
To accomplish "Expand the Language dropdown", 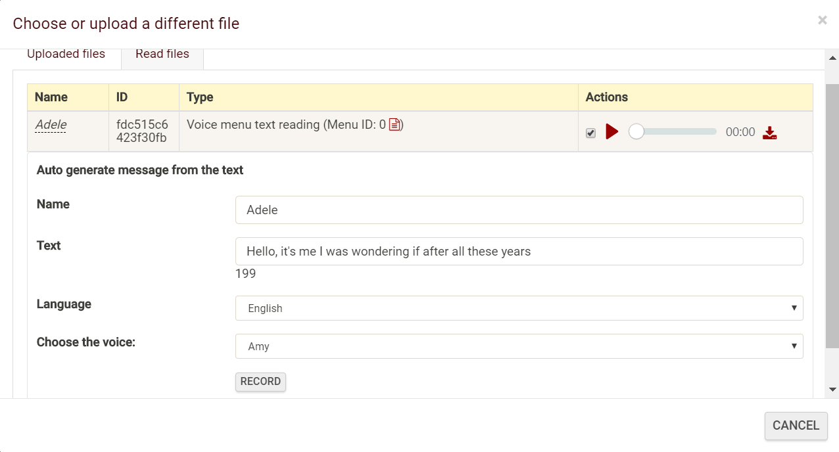I will pyautogui.click(x=519, y=308).
